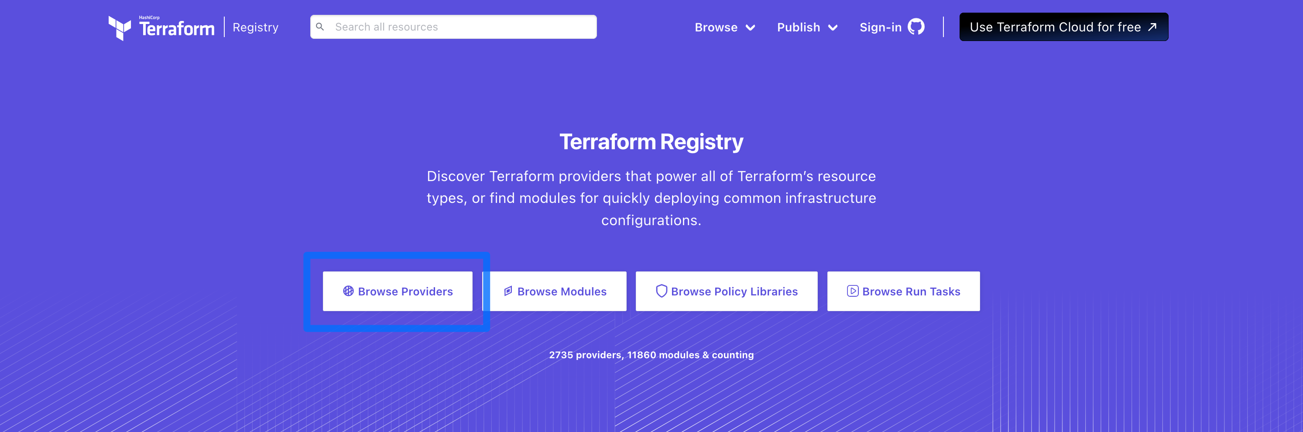1303x432 pixels.
Task: Click the search magnifier icon
Action: click(x=320, y=27)
